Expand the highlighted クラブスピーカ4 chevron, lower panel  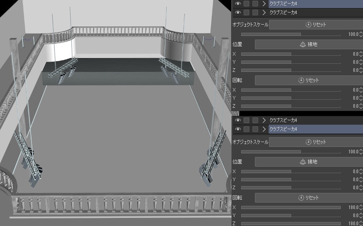point(264,129)
